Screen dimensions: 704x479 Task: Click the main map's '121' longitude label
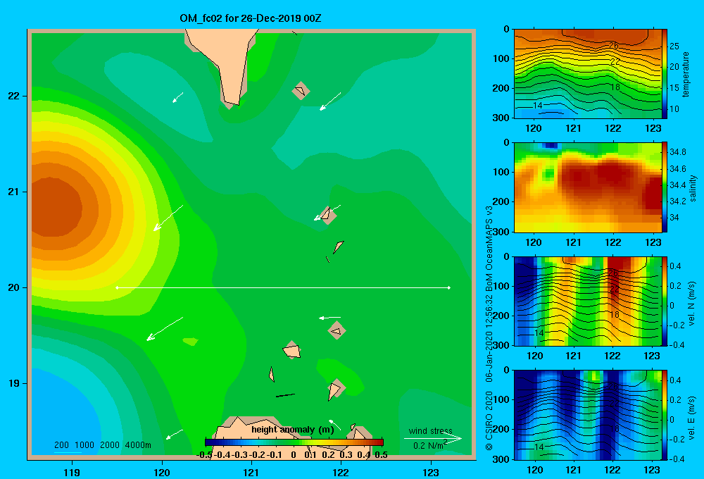tap(251, 472)
